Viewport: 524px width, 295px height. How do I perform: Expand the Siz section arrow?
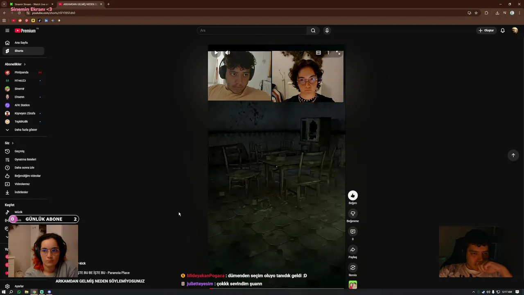click(x=13, y=143)
